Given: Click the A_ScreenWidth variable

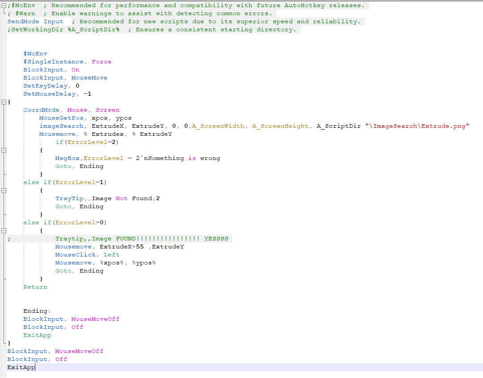Looking at the screenshot, I should [218, 126].
